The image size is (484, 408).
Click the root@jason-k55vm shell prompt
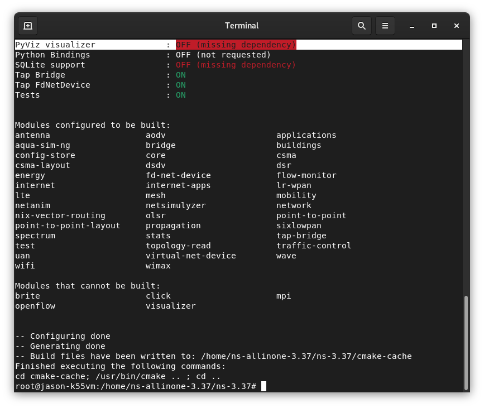click(x=136, y=386)
